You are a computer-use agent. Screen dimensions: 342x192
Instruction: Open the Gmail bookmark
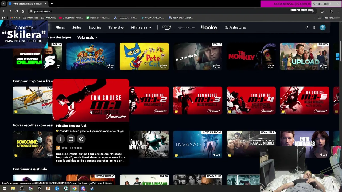(15, 18)
